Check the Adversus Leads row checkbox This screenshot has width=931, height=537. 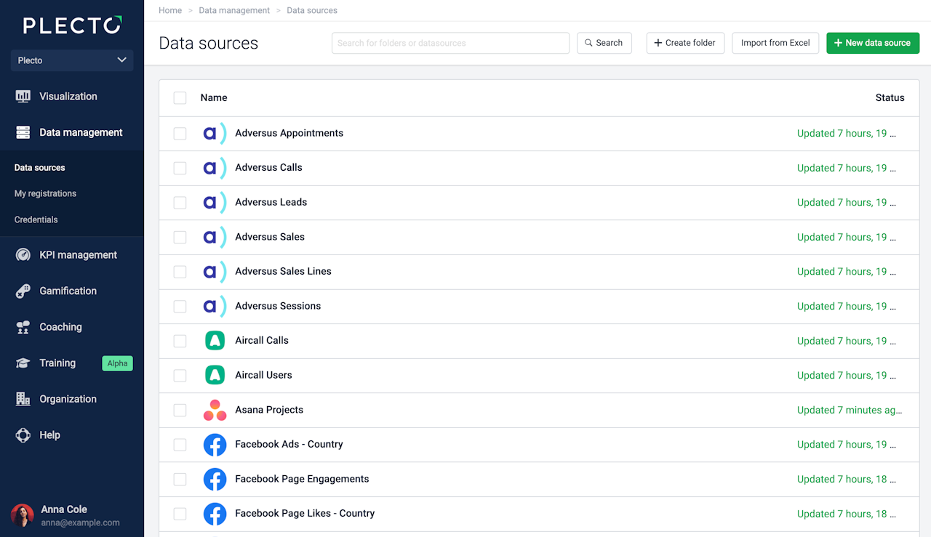click(180, 203)
